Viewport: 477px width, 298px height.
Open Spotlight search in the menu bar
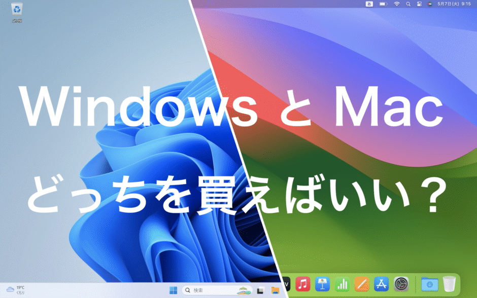[408, 4]
